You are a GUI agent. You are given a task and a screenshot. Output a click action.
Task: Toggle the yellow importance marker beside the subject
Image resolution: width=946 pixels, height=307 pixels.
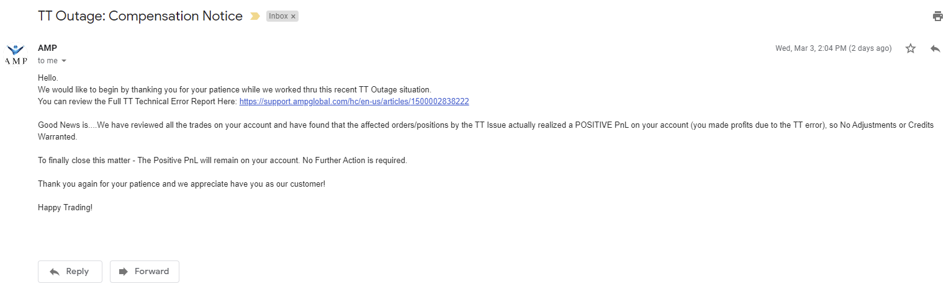tap(255, 17)
